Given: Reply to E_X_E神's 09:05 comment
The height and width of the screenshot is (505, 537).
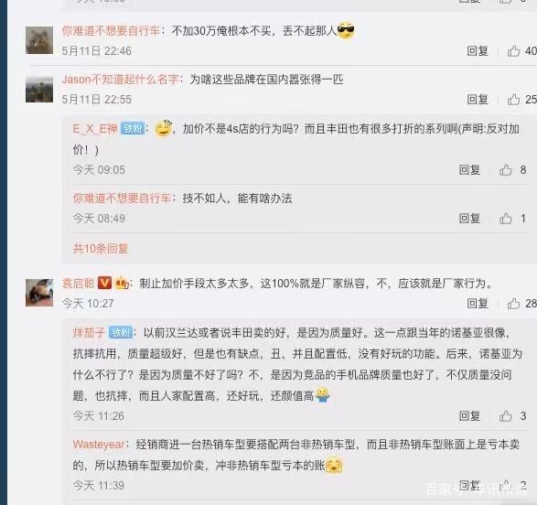Looking at the screenshot, I should pyautogui.click(x=469, y=170).
